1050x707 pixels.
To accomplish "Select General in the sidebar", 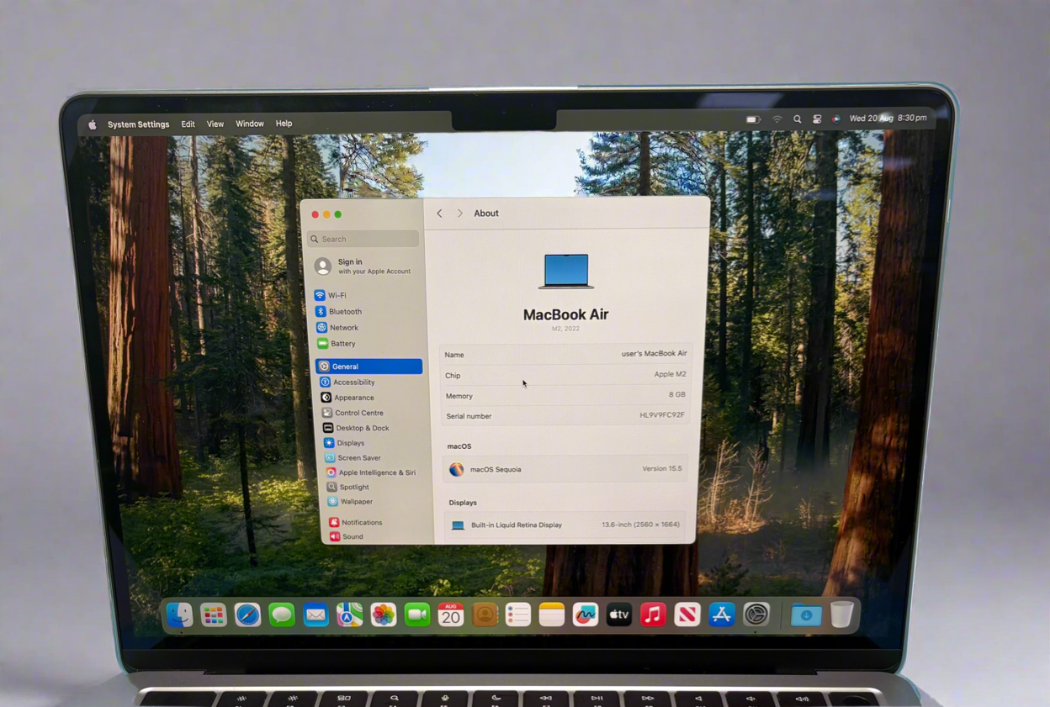I will point(369,367).
